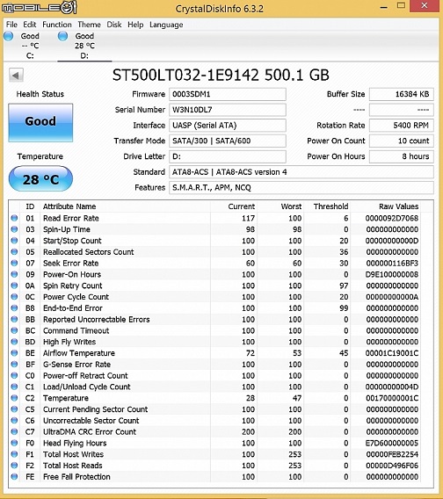Screen dimensions: 443x499
Task: Click the Good health status button
Action: pyautogui.click(x=40, y=122)
